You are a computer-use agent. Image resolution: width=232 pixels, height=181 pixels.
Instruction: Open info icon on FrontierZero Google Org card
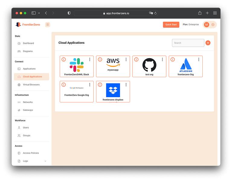tap(64, 85)
